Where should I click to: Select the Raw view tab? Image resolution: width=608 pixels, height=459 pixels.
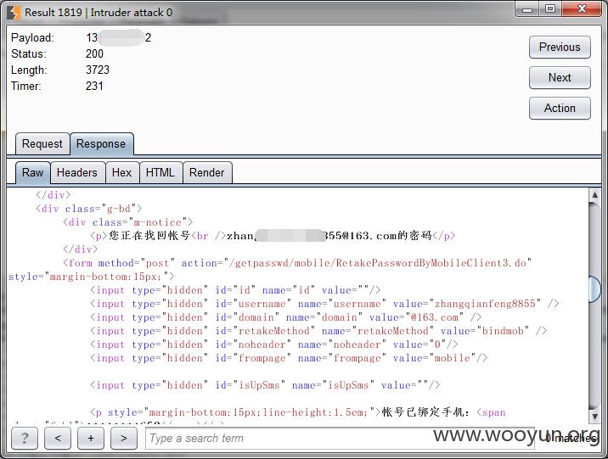click(x=32, y=172)
